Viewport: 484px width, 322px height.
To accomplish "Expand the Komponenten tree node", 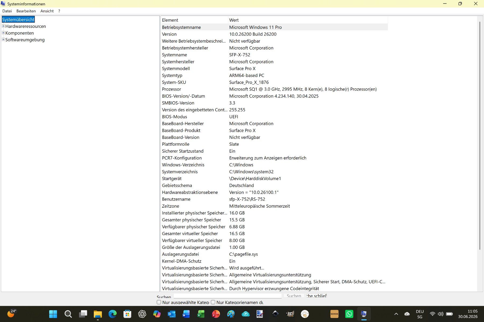I will click(3, 33).
